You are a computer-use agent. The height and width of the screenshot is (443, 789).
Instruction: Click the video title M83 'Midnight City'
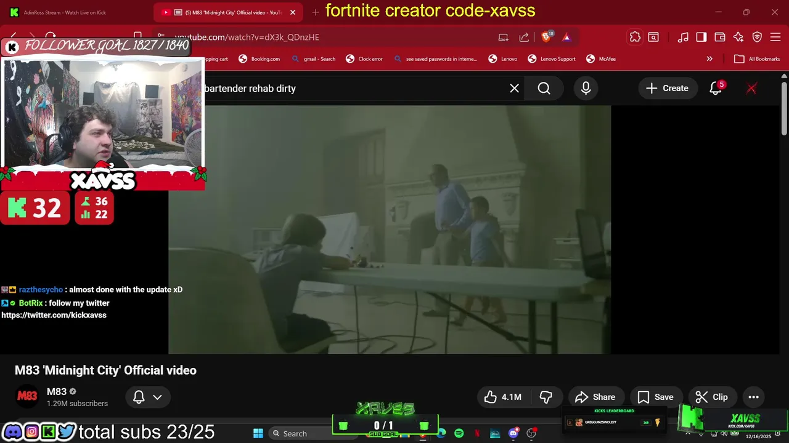point(106,370)
